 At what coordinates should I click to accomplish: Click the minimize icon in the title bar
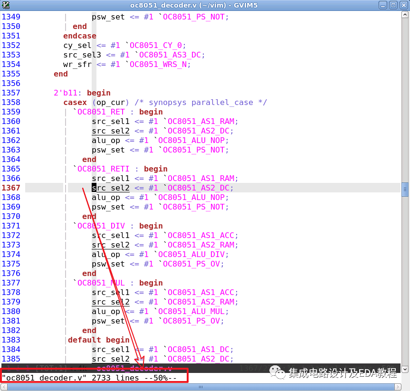click(383, 5)
